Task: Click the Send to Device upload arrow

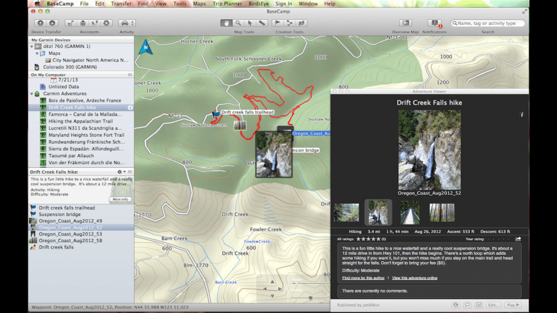Action: [x=40, y=23]
